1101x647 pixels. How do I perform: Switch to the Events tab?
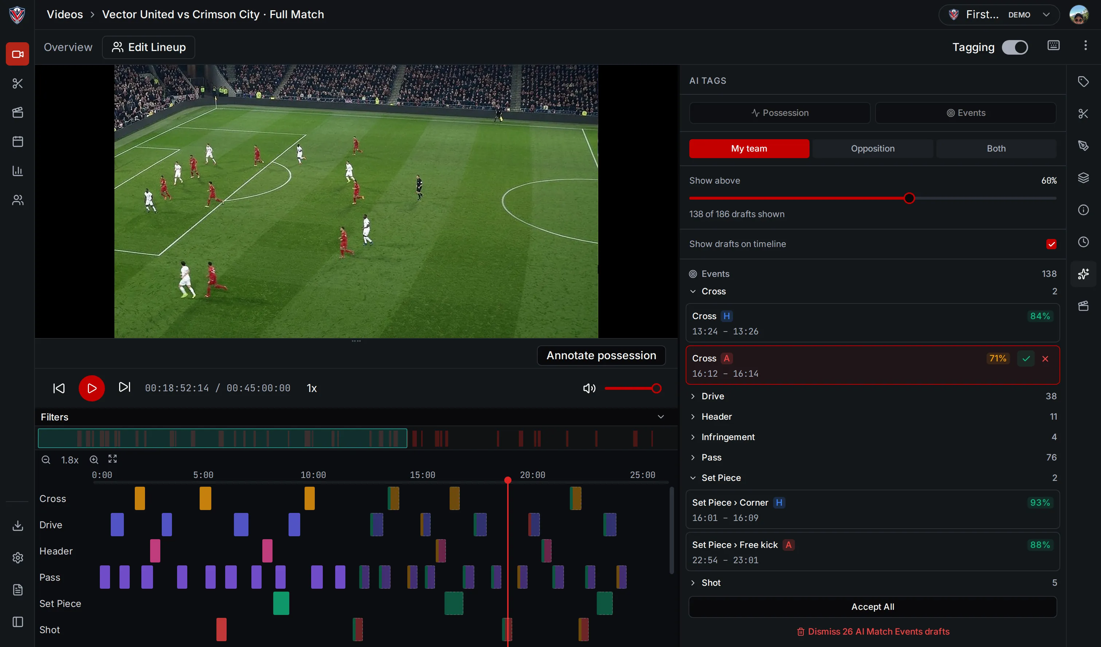(x=965, y=113)
